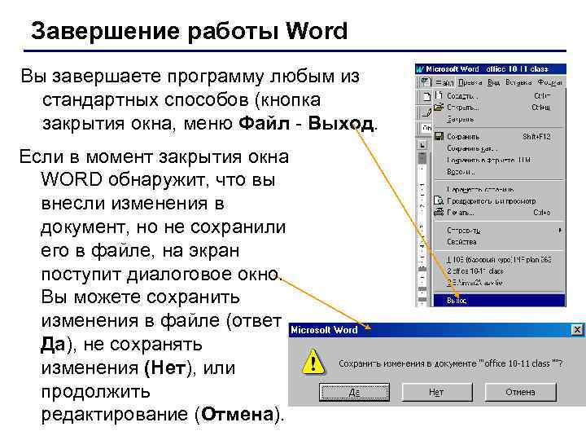This screenshot has height=440, width=586.
Task: Click Отмена button in the save dialog
Action: point(520,392)
